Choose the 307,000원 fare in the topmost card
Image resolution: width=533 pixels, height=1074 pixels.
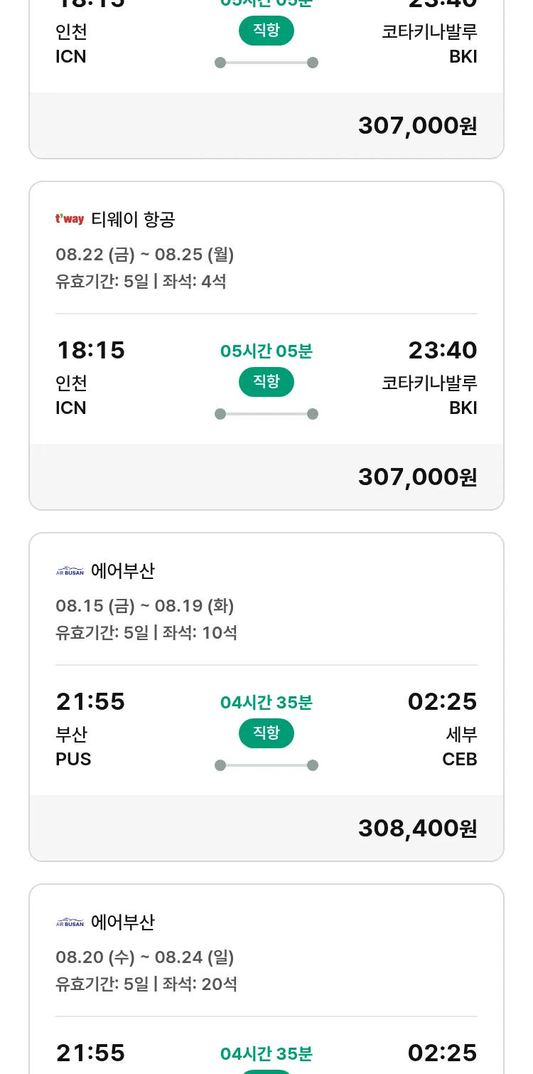[x=417, y=125]
